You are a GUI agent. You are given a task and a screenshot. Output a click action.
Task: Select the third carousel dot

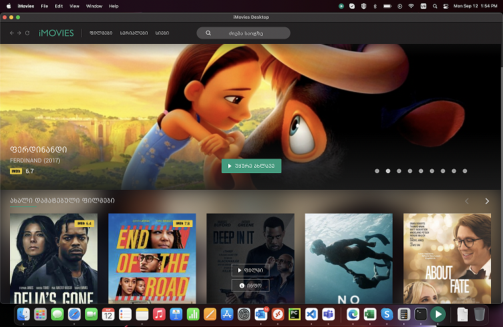click(399, 171)
